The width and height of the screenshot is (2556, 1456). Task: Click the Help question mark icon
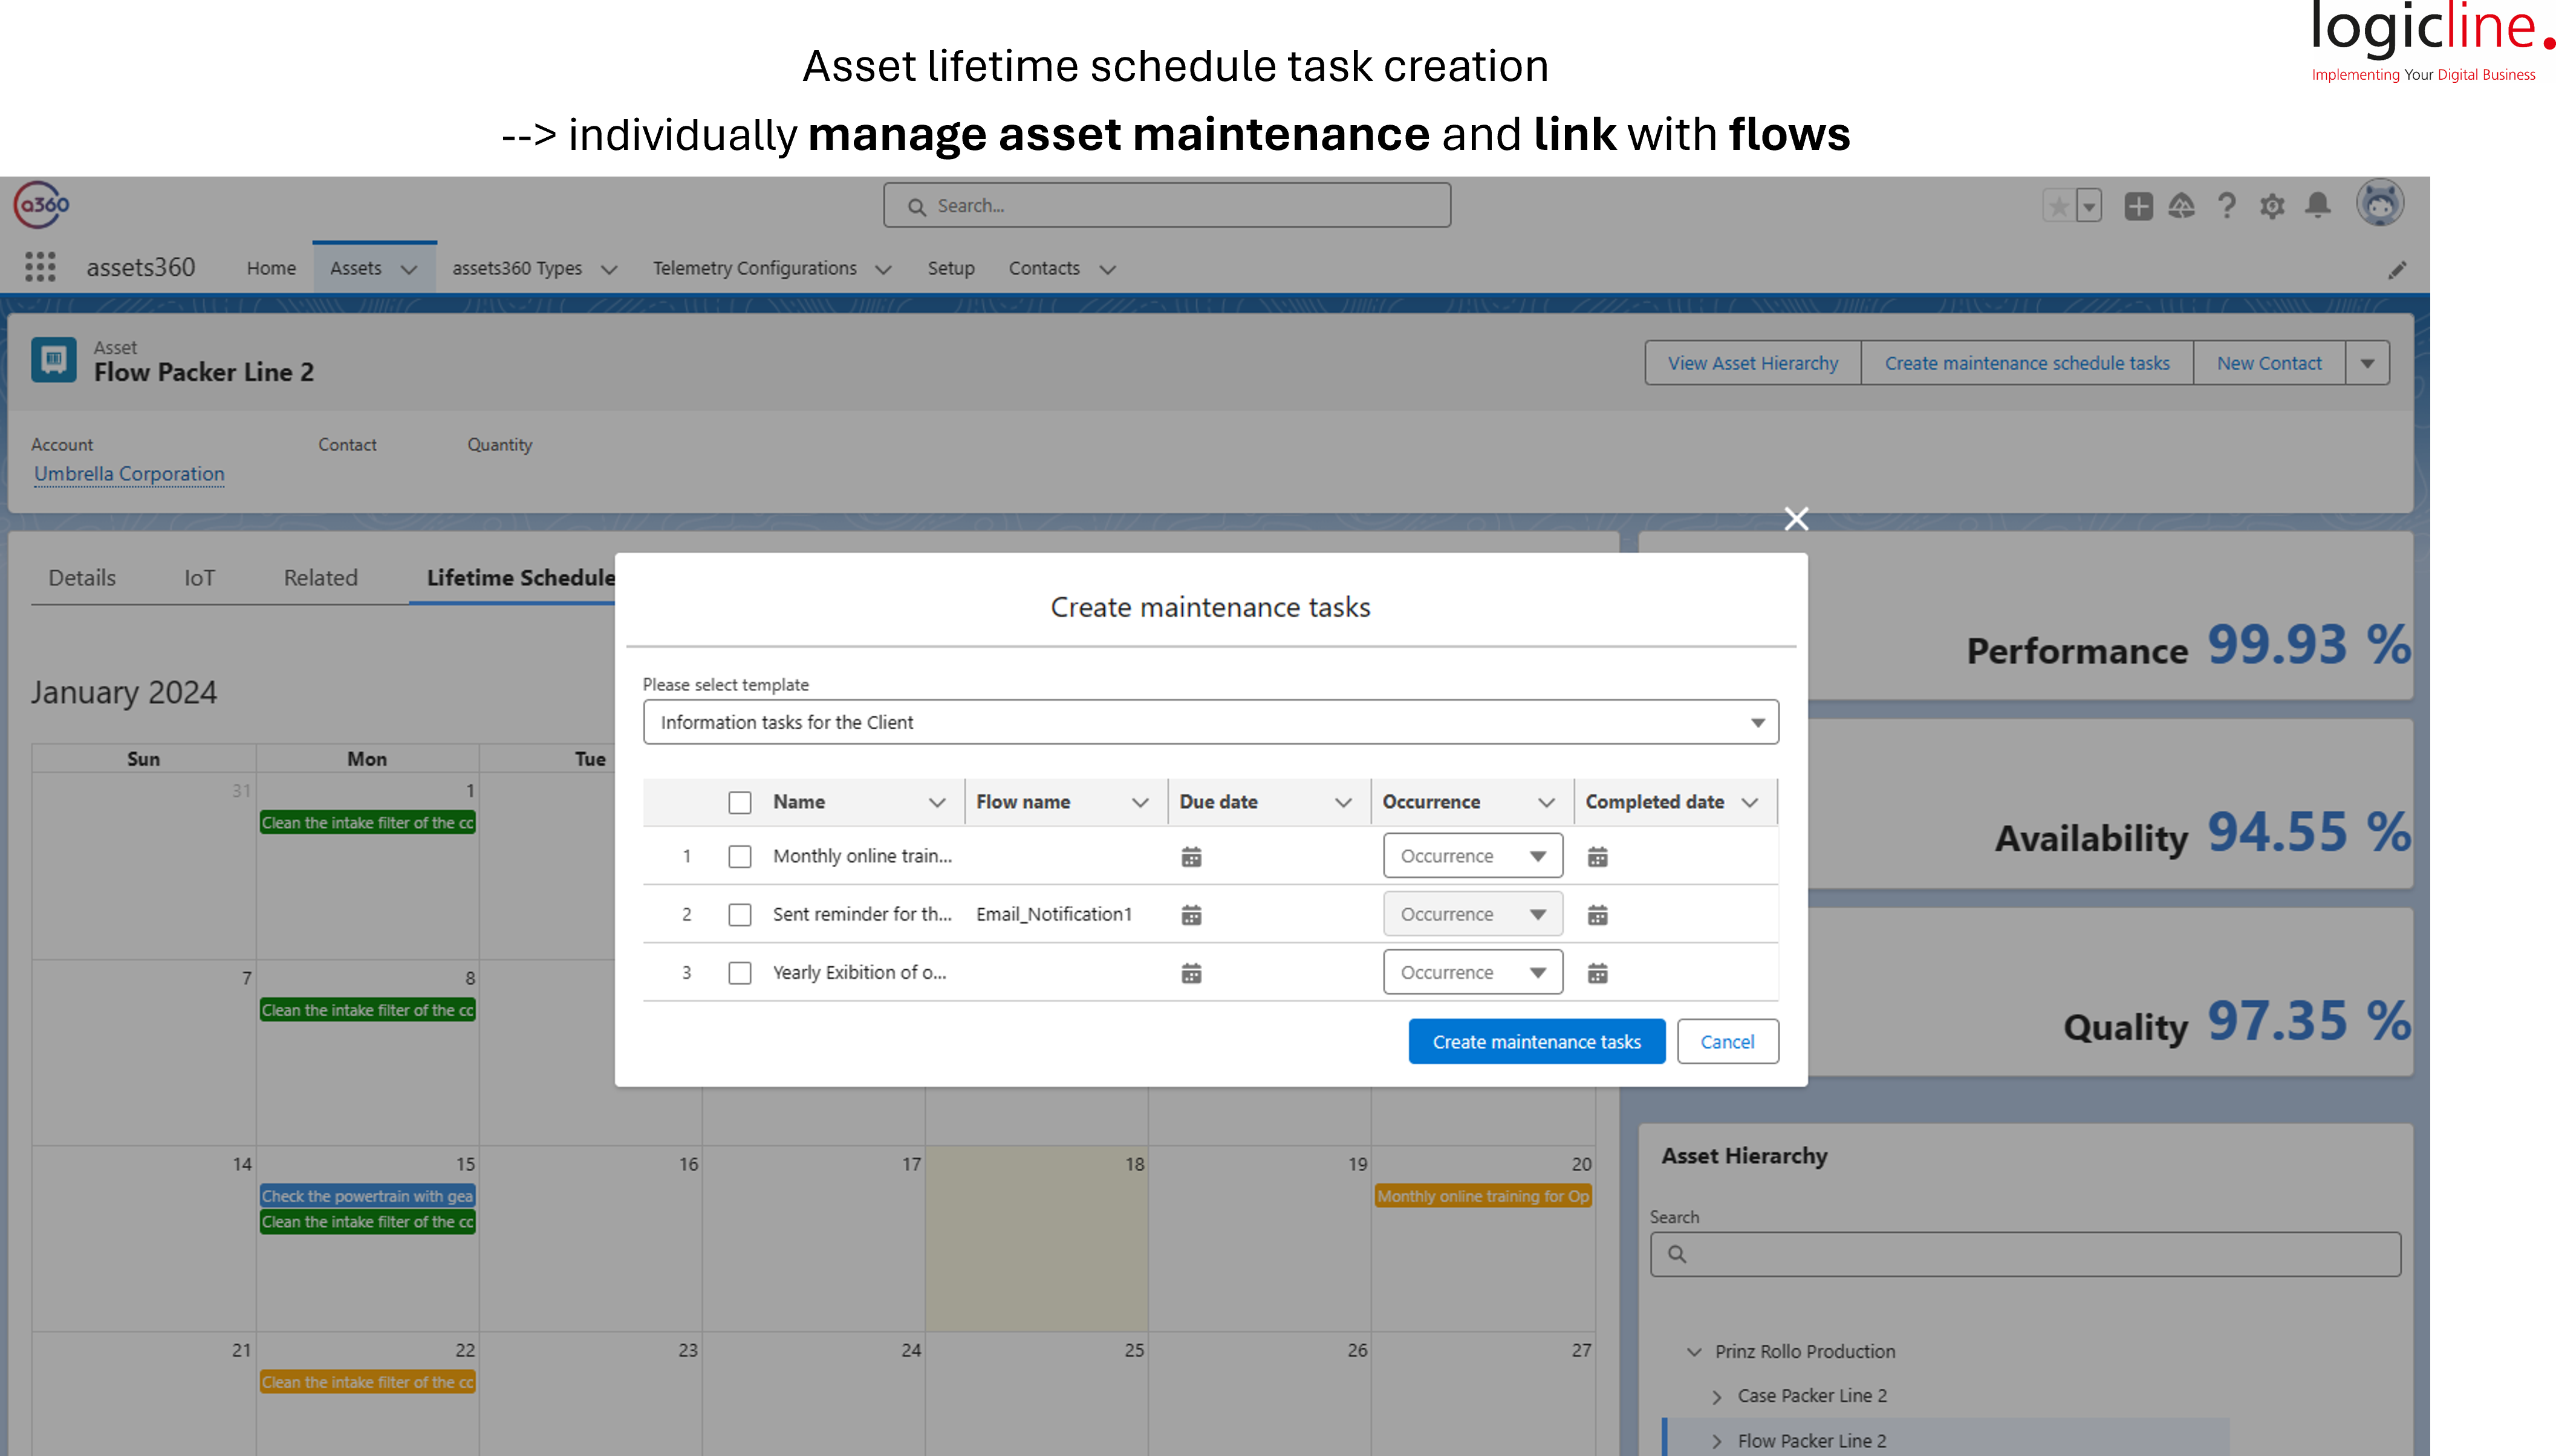click(2226, 206)
